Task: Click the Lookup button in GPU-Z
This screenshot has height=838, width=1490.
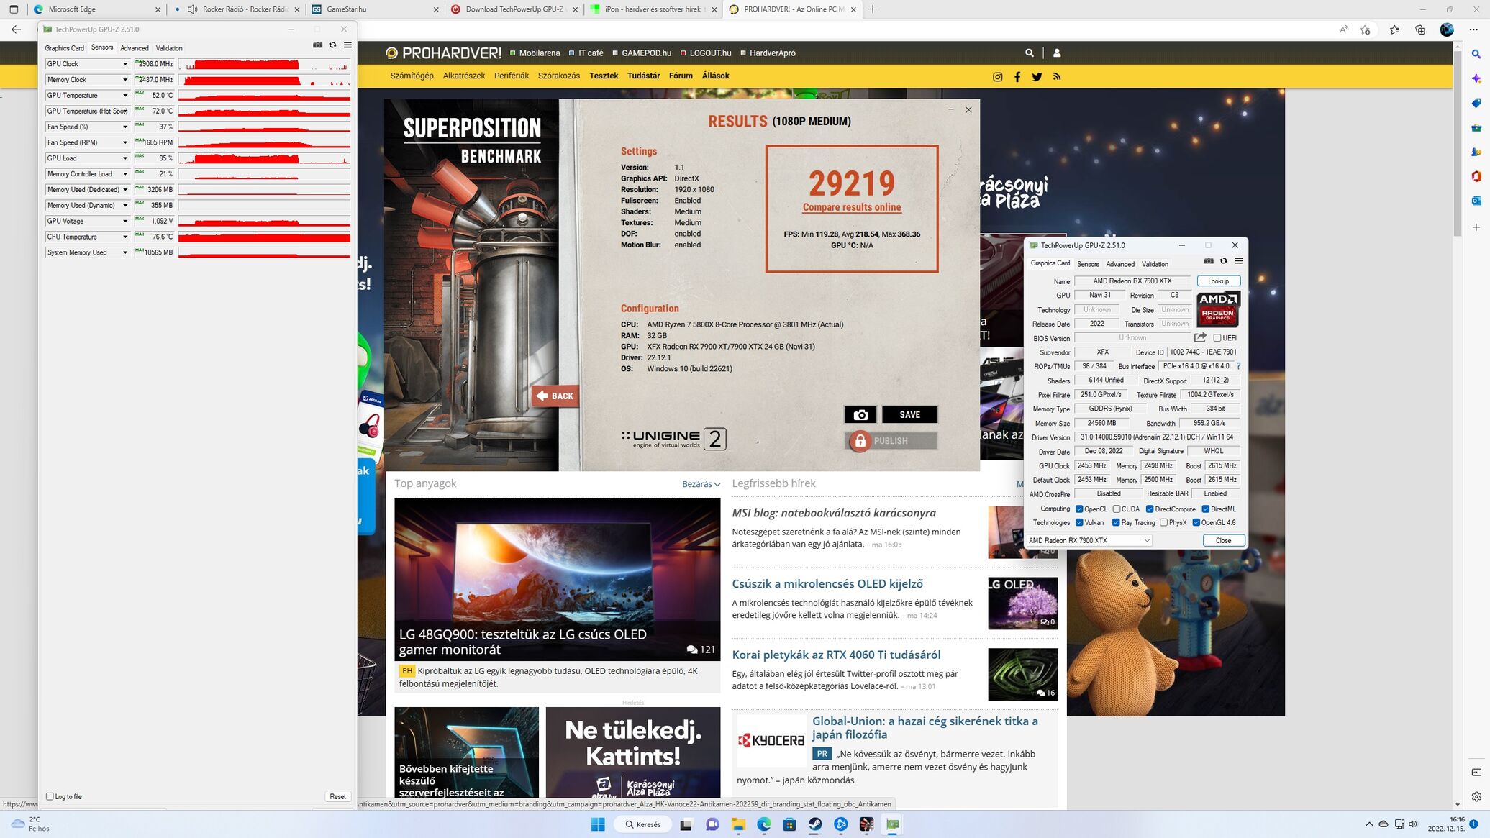Action: 1218,281
